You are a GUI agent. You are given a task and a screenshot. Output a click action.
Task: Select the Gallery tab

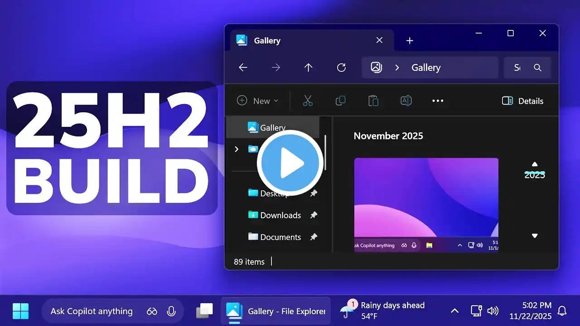click(313, 40)
